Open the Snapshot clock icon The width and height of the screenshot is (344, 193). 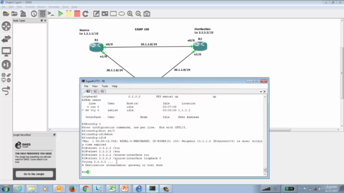point(34,14)
